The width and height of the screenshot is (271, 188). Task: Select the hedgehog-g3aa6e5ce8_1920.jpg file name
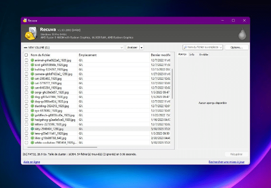pos(55,120)
